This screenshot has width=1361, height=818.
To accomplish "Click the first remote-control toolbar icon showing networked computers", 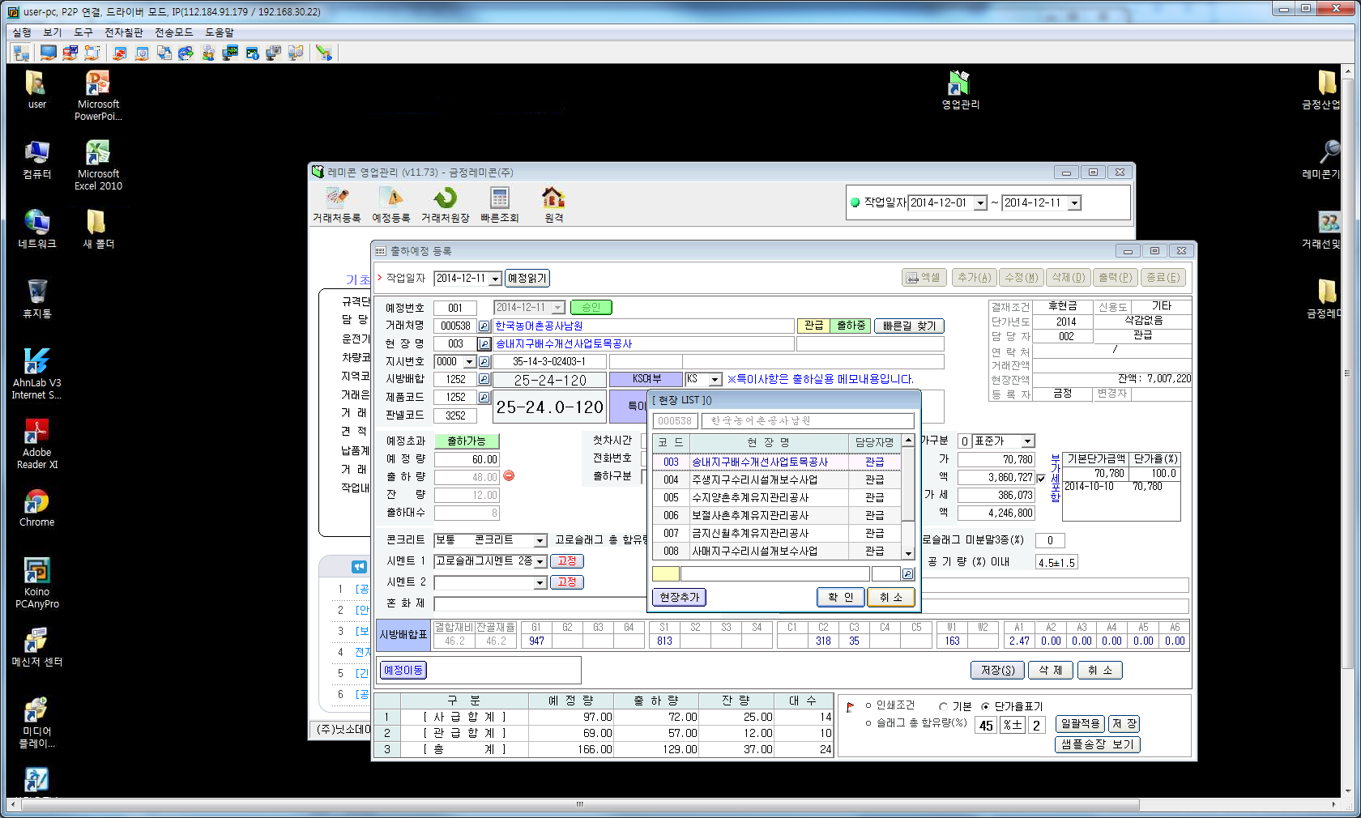I will [22, 53].
